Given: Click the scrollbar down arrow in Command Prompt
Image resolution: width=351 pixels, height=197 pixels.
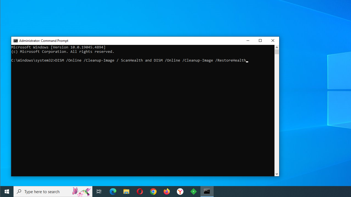Looking at the screenshot, I should coord(277,174).
